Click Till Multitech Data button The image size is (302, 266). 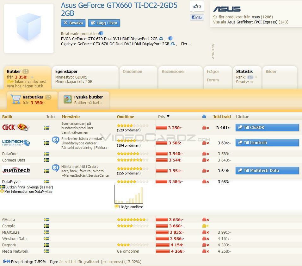point(267,170)
